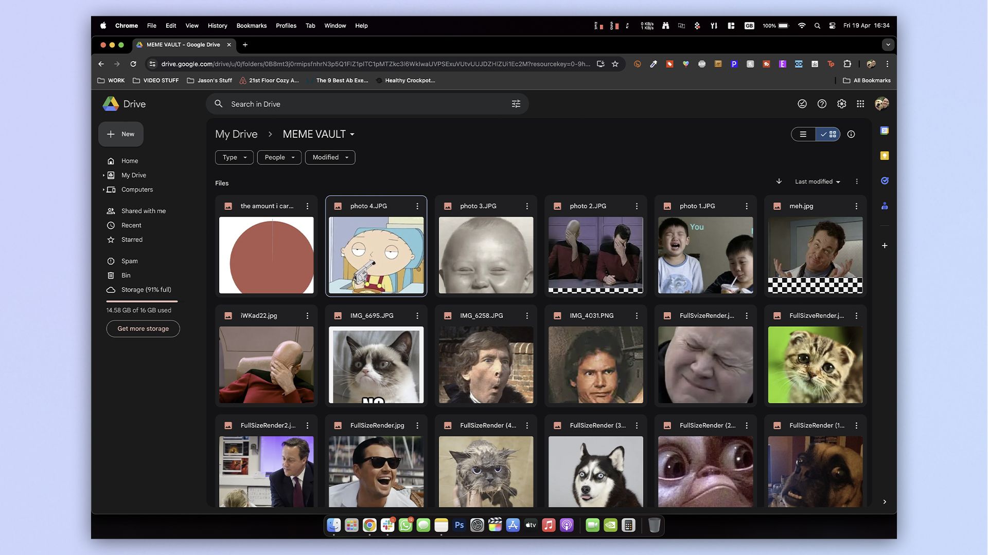Select the MEME VAULT browser tab
This screenshot has height=555, width=988.
183,45
